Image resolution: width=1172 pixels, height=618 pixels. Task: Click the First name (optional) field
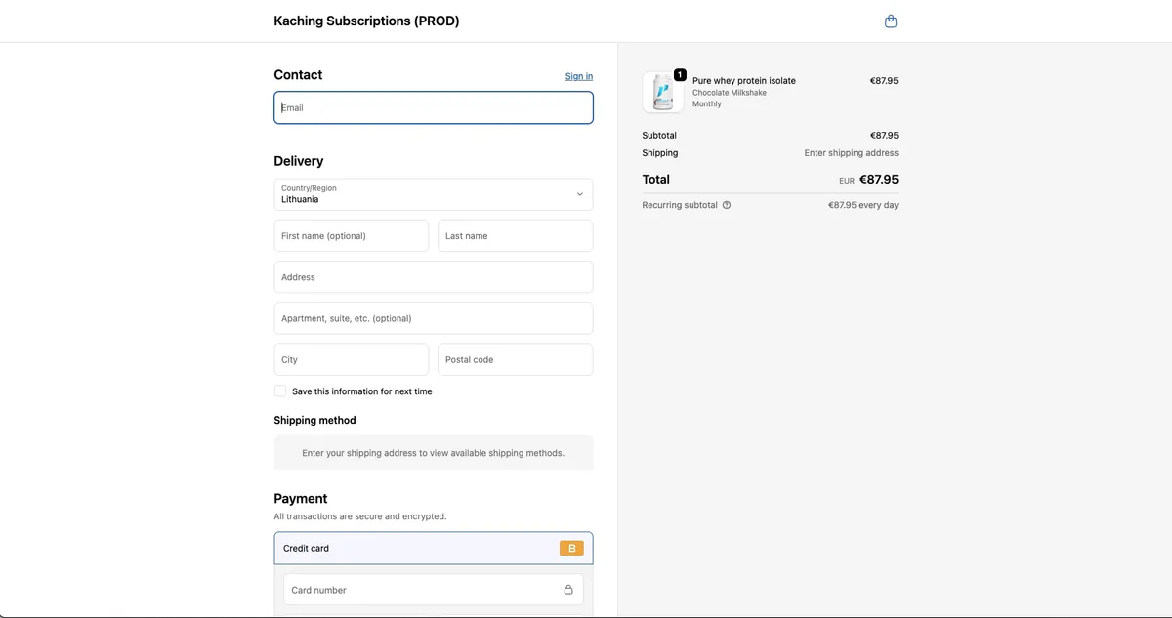(352, 235)
